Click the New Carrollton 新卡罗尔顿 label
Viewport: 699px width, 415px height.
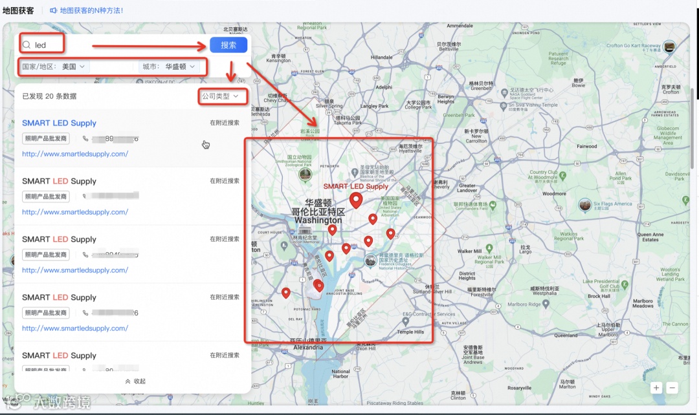[x=476, y=136]
